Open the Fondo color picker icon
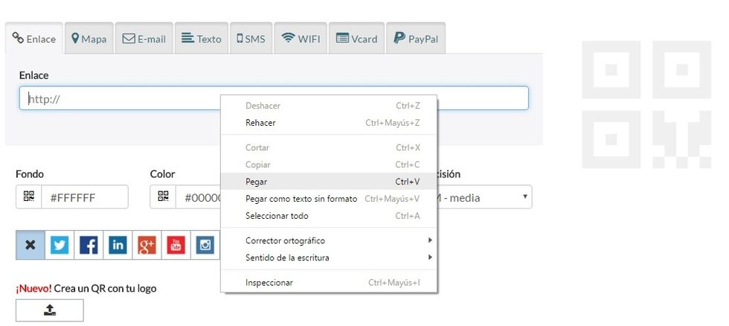 point(29,197)
